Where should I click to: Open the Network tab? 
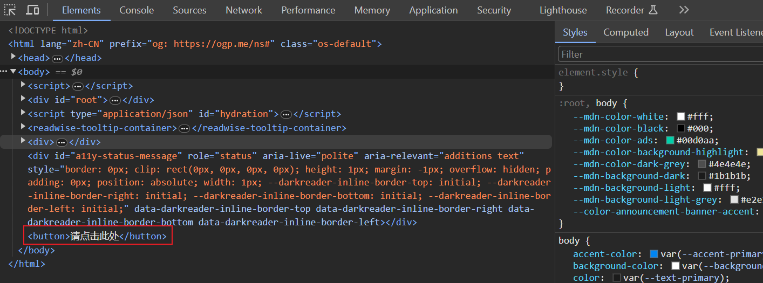(x=244, y=10)
